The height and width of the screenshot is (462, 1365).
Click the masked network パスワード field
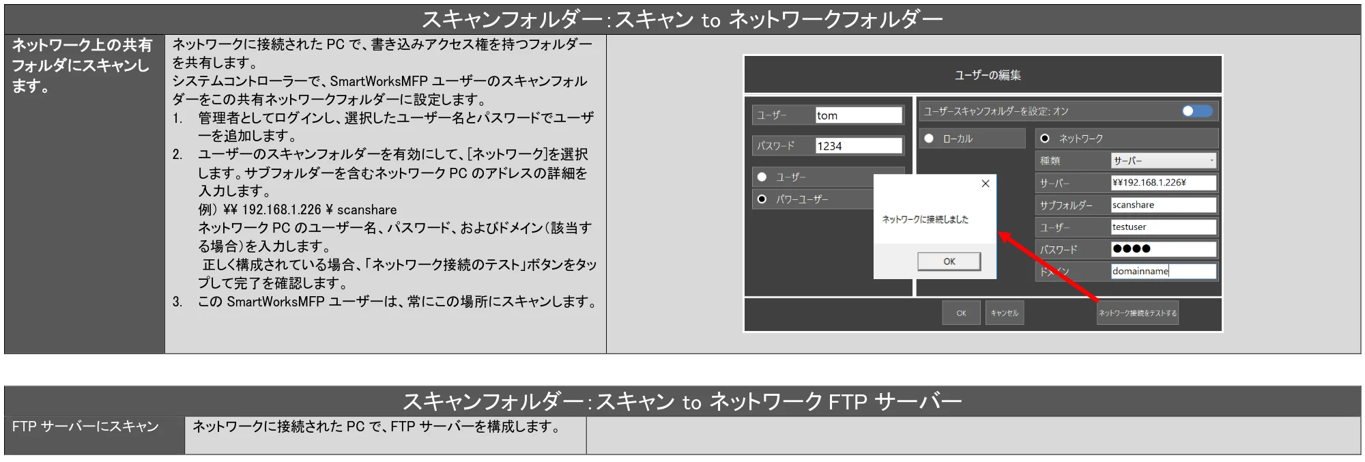pyautogui.click(x=1164, y=249)
